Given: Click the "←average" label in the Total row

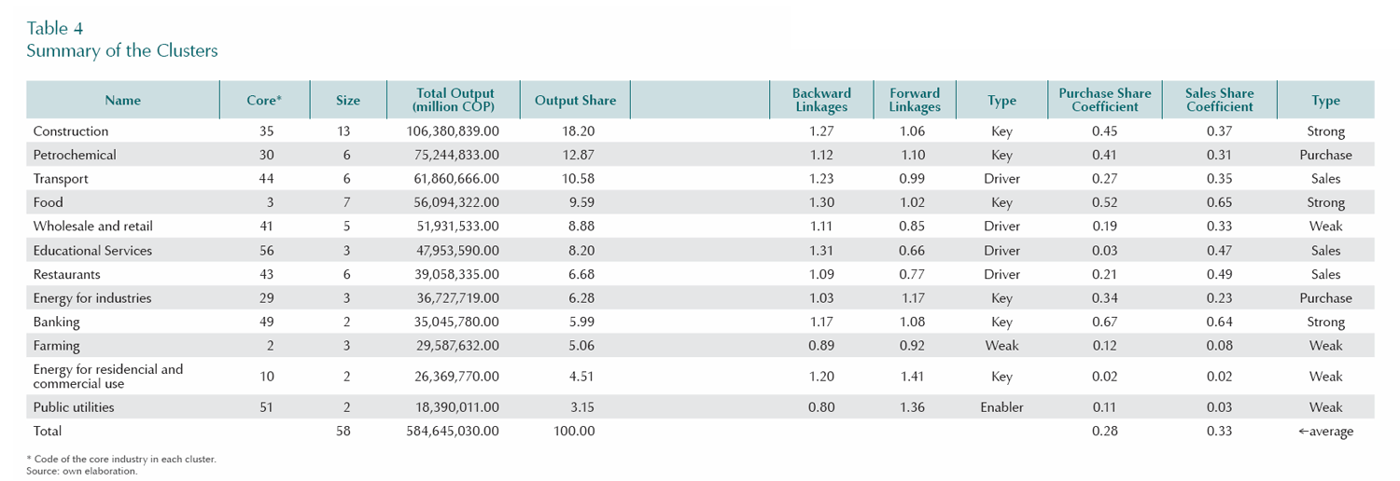Looking at the screenshot, I should [x=1324, y=432].
